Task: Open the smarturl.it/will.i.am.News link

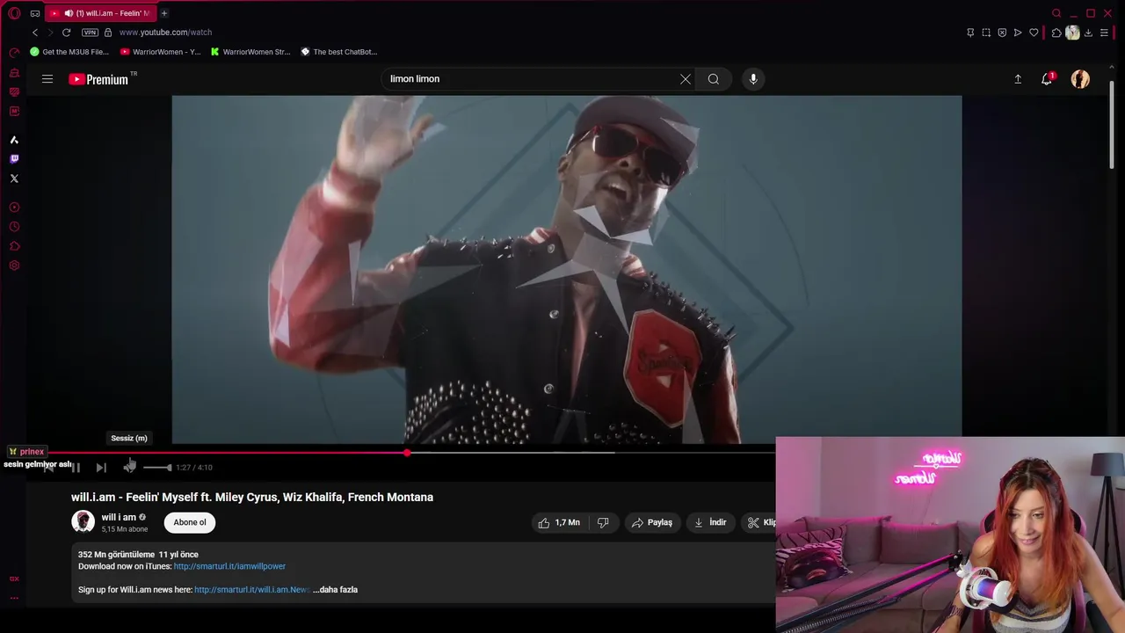Action: (x=252, y=590)
